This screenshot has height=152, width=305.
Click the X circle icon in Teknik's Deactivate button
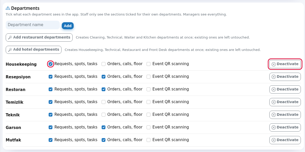273,115
